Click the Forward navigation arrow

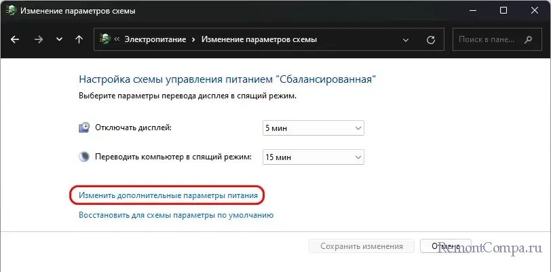click(x=38, y=39)
